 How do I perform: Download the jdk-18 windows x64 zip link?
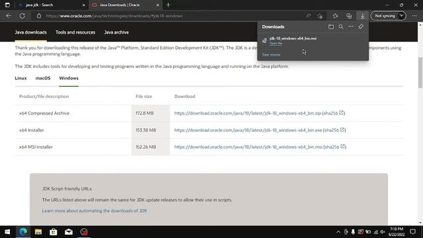point(248,113)
